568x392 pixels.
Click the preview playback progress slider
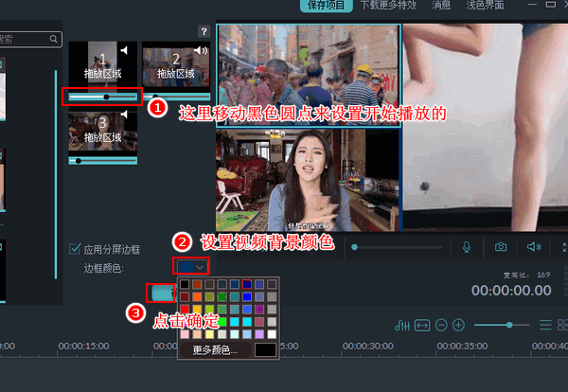[397, 247]
